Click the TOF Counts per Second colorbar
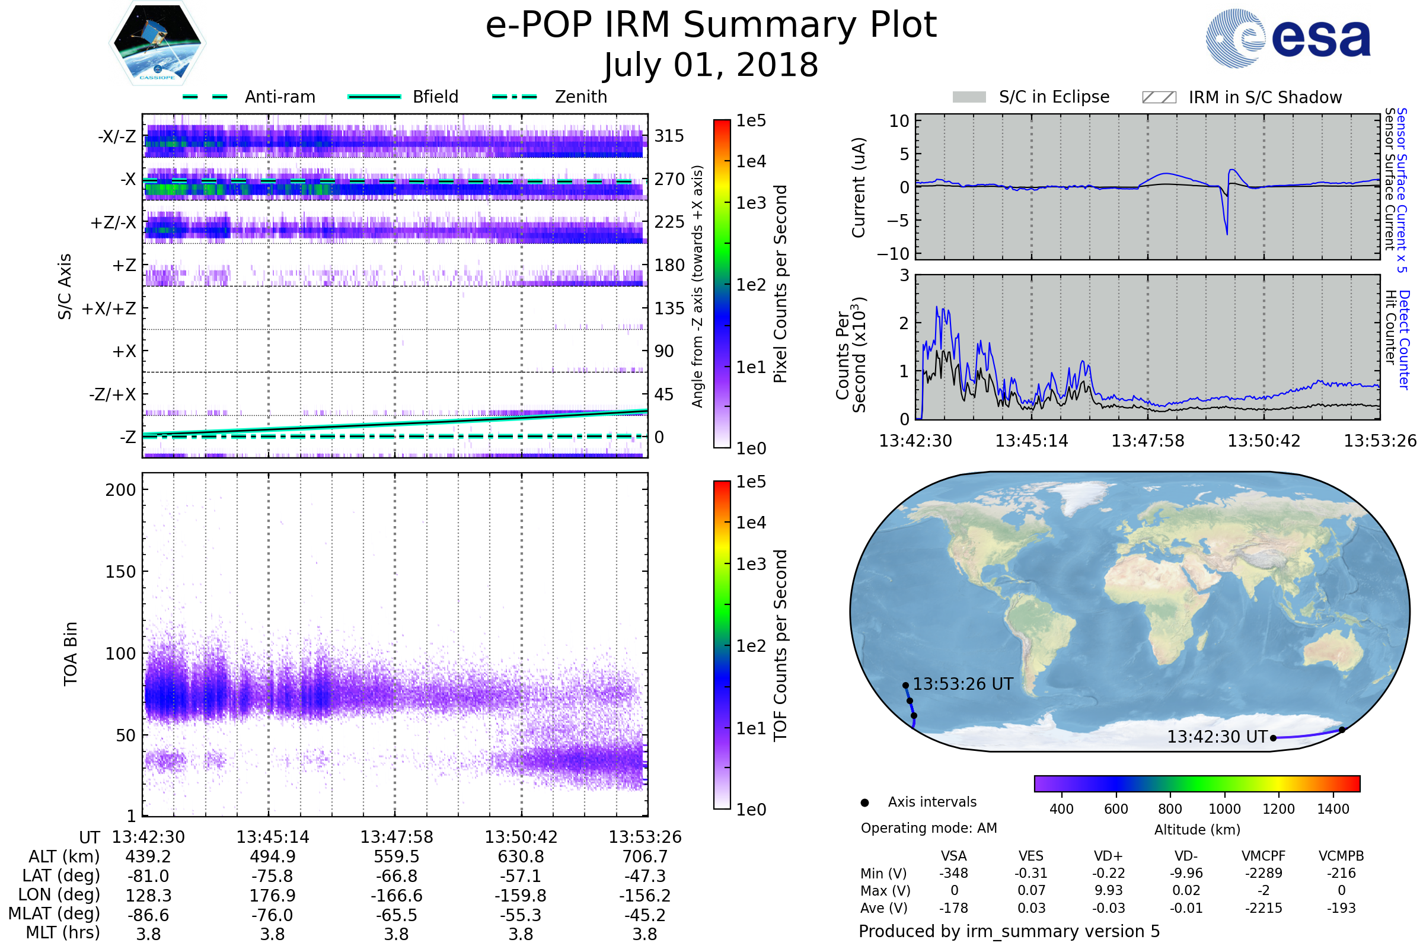Screen dimensions: 1423x949 [722, 645]
